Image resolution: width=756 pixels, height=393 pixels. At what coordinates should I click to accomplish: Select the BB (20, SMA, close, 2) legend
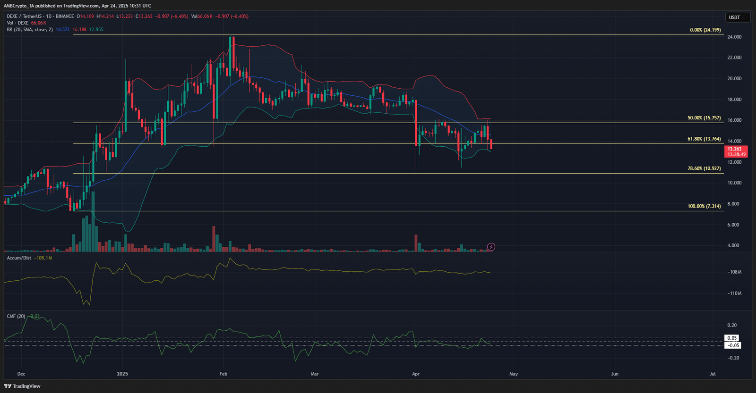pos(30,29)
